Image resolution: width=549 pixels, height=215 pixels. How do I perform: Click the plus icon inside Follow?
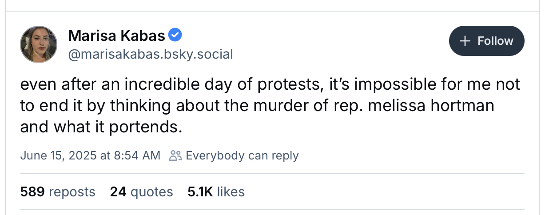click(x=465, y=41)
